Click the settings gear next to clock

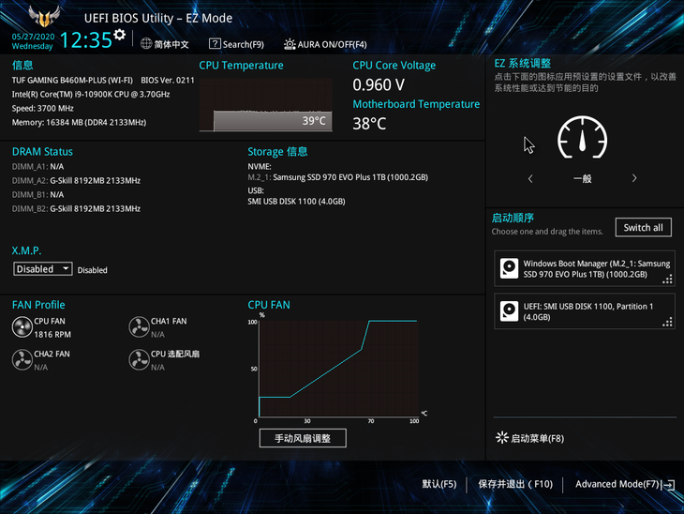[119, 35]
